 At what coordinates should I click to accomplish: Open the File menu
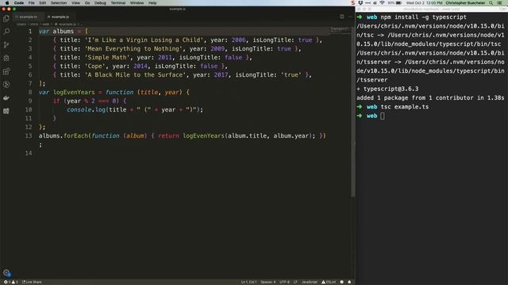(32, 3)
